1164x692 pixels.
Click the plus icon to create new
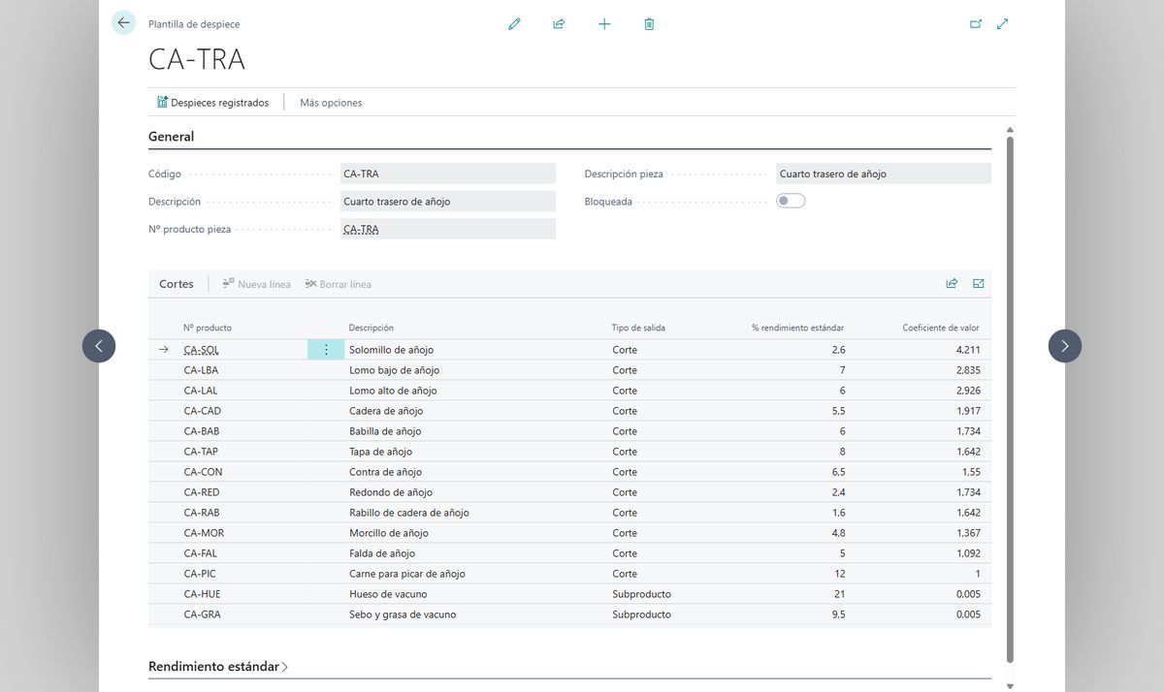tap(604, 24)
